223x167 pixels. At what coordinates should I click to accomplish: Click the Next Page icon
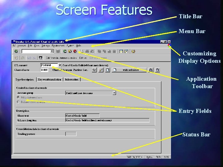[x=109, y=51]
